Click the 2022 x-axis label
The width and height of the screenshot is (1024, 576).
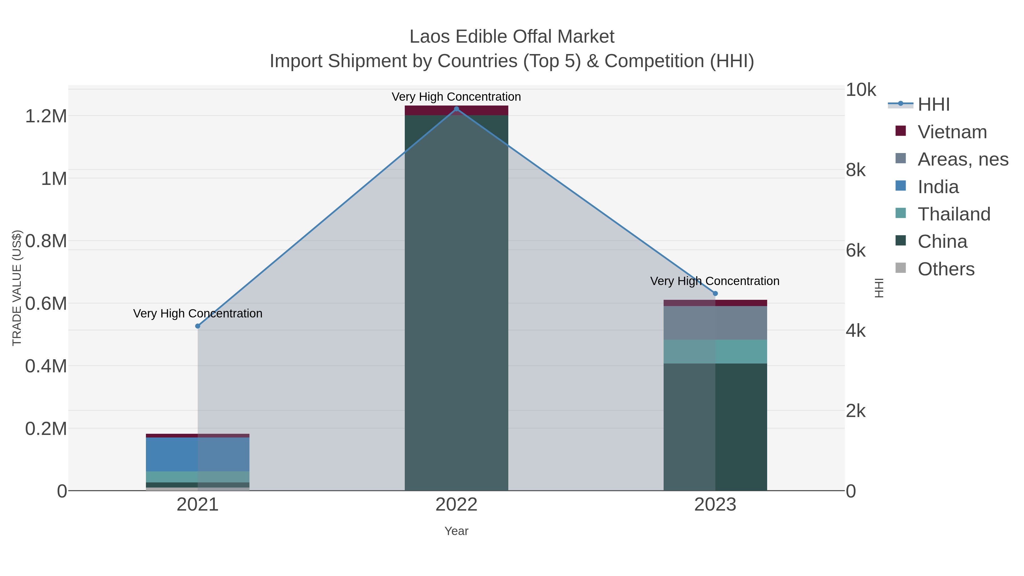456,505
